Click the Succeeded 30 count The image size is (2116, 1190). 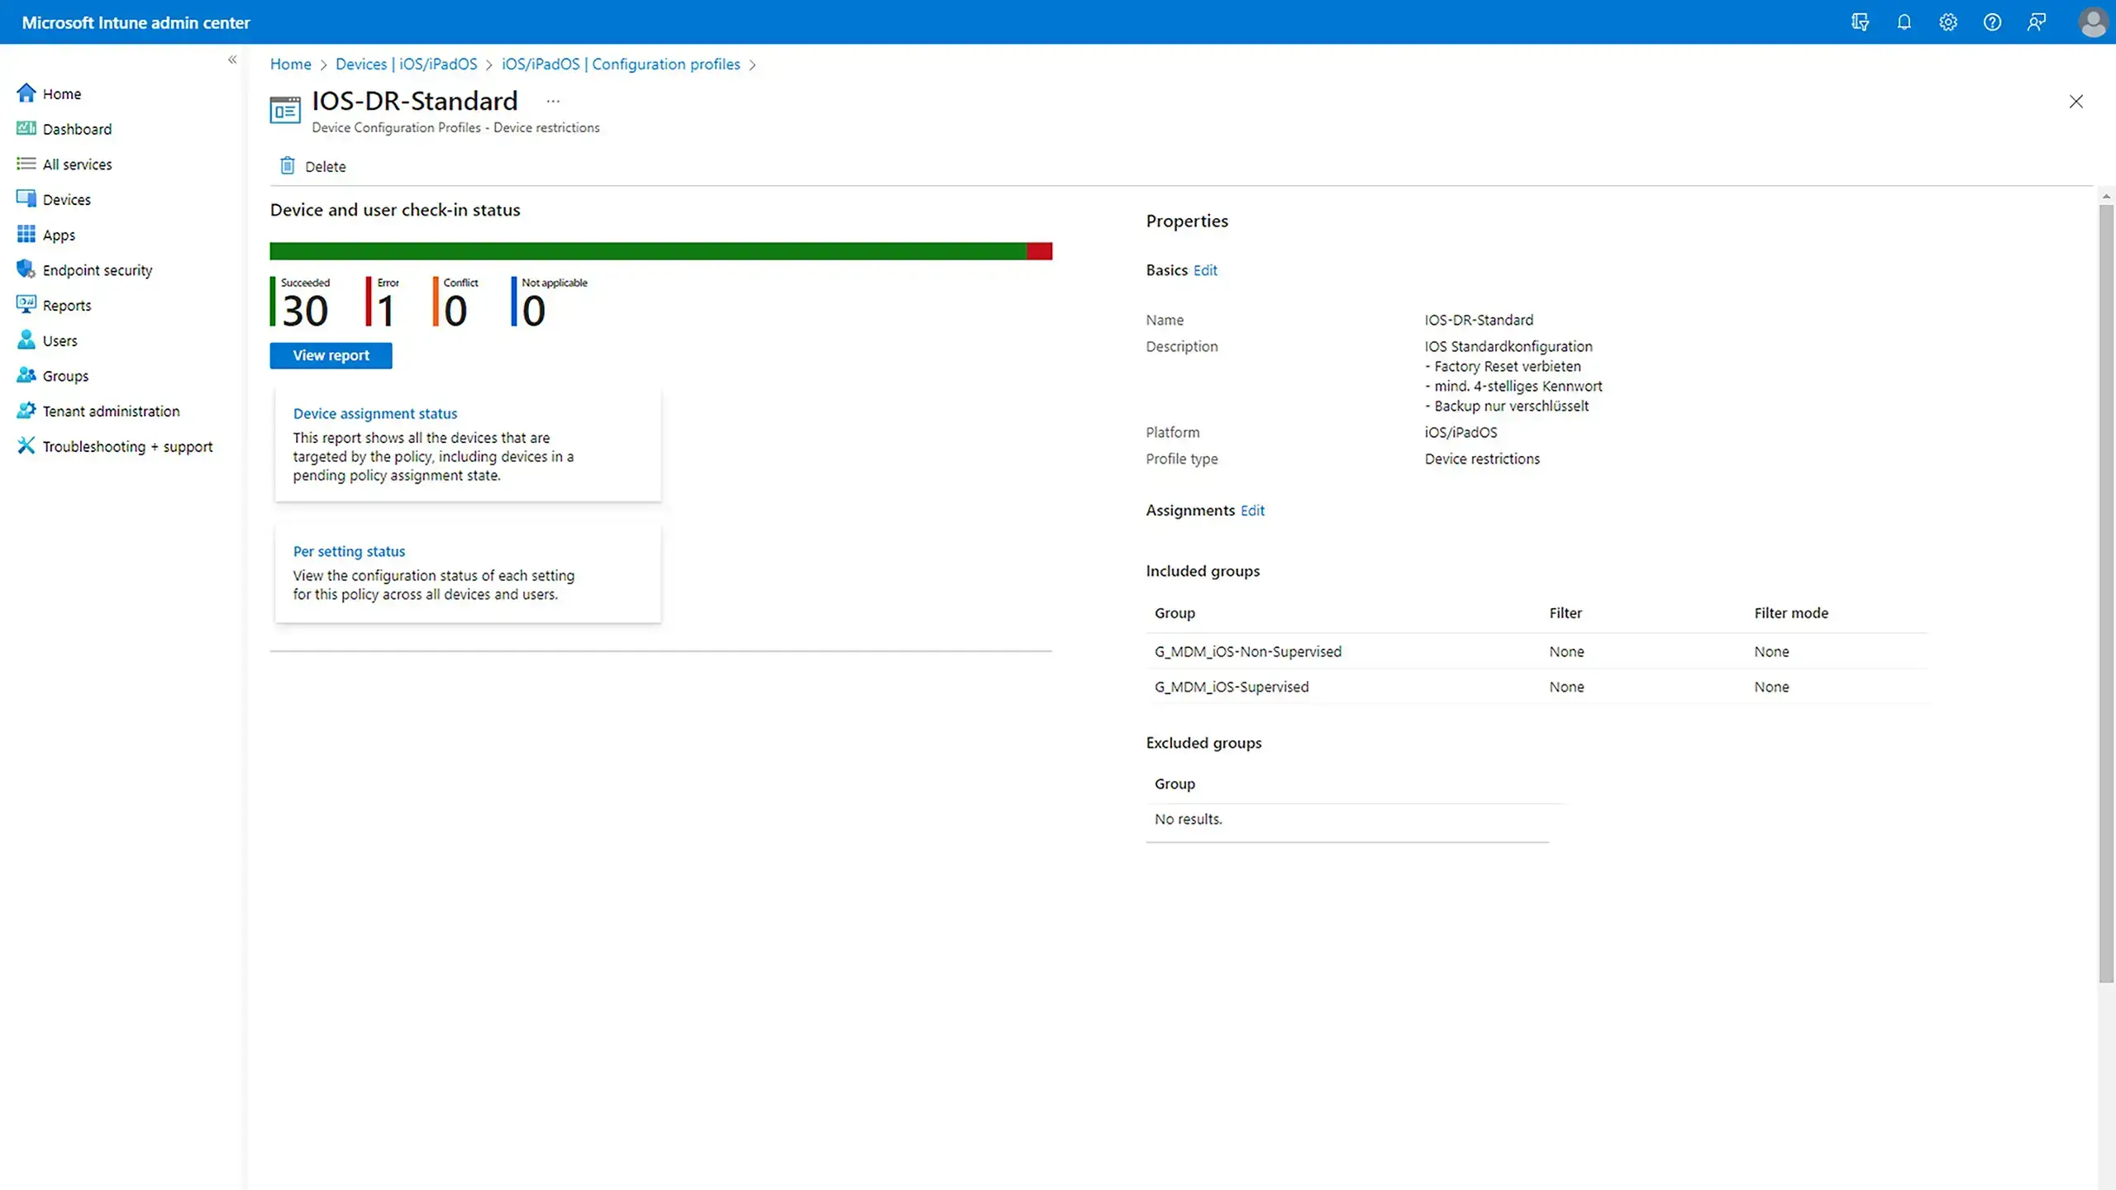tap(302, 302)
